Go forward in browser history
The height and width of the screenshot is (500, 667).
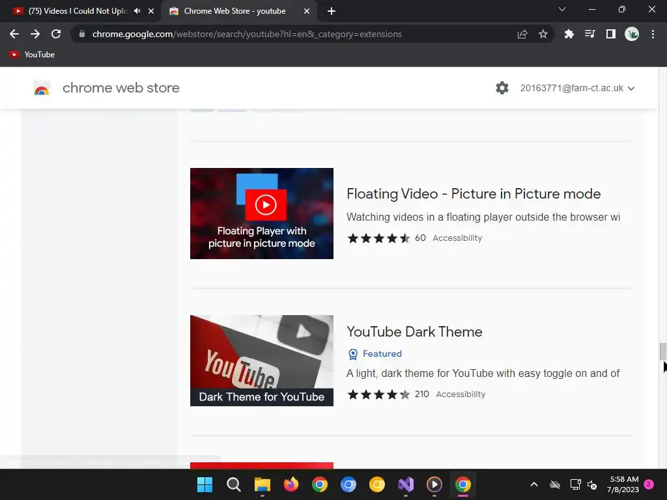pos(35,34)
